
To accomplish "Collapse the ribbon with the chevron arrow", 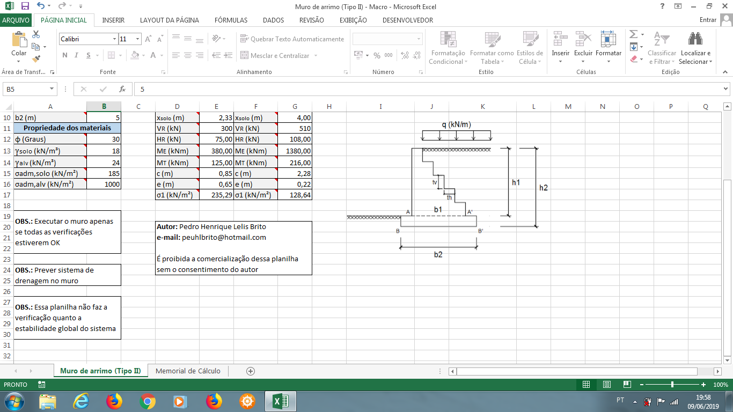I will coord(725,72).
